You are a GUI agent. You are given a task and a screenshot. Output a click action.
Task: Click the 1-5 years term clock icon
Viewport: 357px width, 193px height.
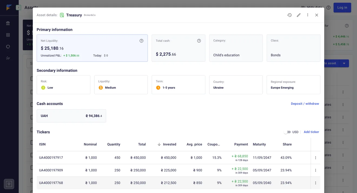(x=158, y=88)
